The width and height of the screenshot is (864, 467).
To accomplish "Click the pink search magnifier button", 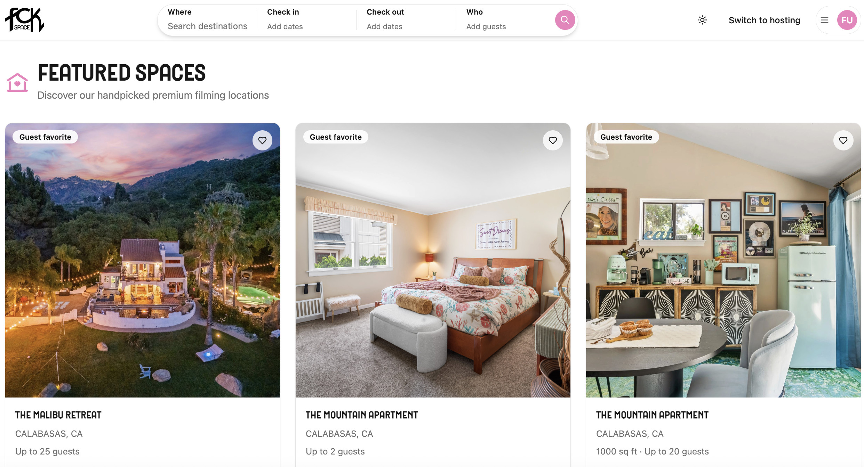I will point(565,20).
